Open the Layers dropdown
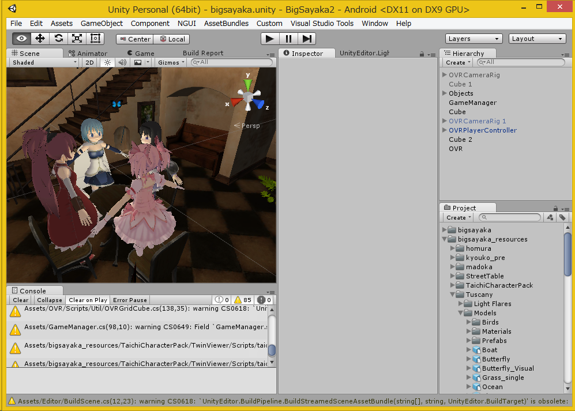Viewport: 575px width, 411px height. pos(474,39)
